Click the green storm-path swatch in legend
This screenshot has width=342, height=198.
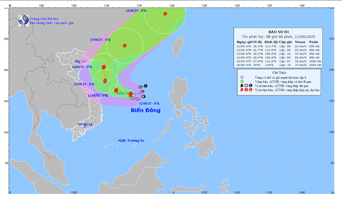point(241,81)
